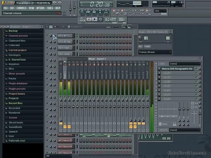Image resolution: width=211 pixels, height=158 pixels.
Task: Open the HELP menu
Action: [58, 8]
